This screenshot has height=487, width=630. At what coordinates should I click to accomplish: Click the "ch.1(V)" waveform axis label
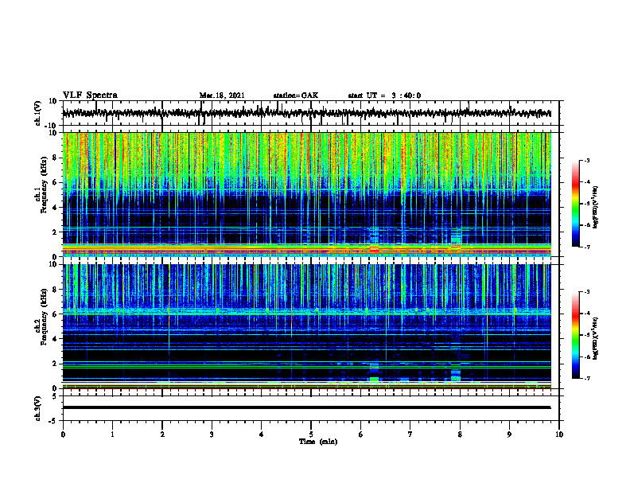tap(38, 113)
